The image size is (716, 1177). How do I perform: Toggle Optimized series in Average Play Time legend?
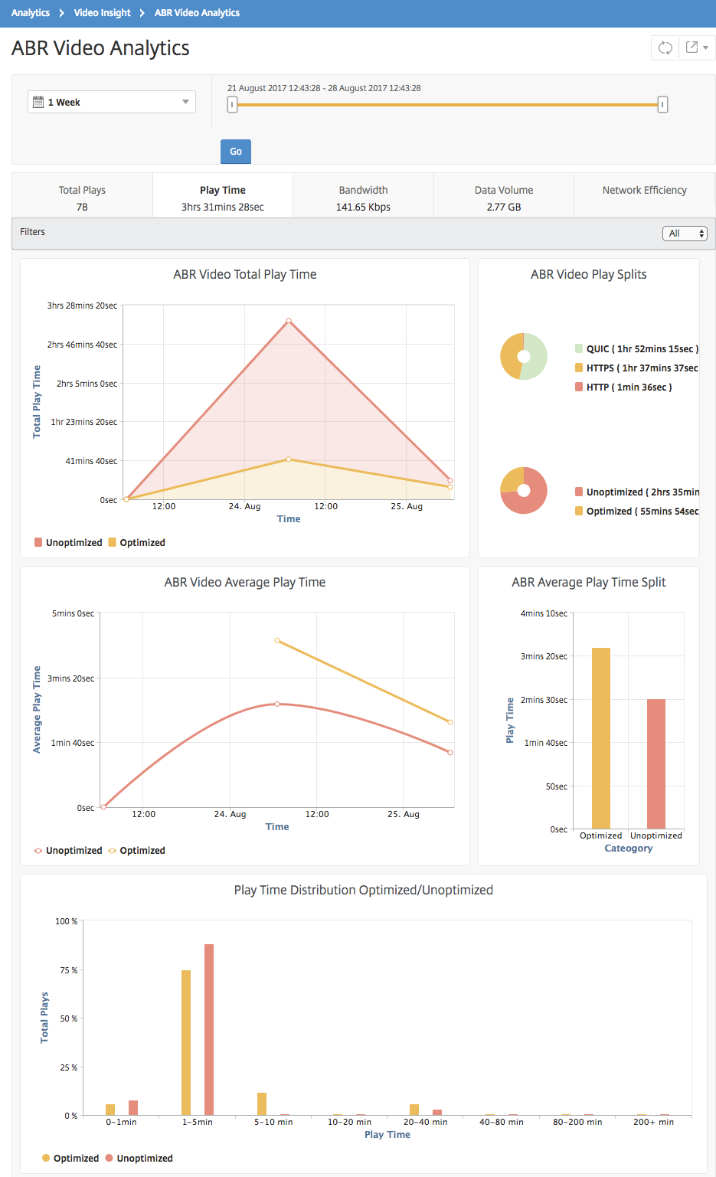[x=137, y=850]
